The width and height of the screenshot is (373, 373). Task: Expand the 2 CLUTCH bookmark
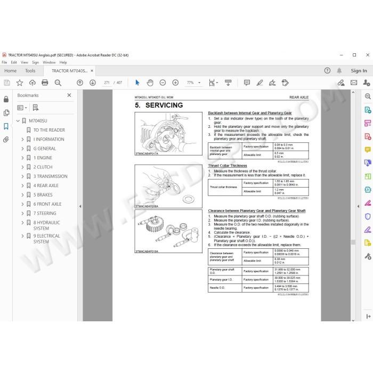tap(22, 167)
